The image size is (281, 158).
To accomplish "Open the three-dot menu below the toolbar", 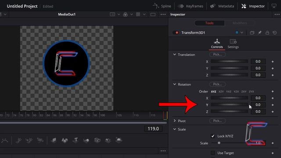I will pos(163,151).
